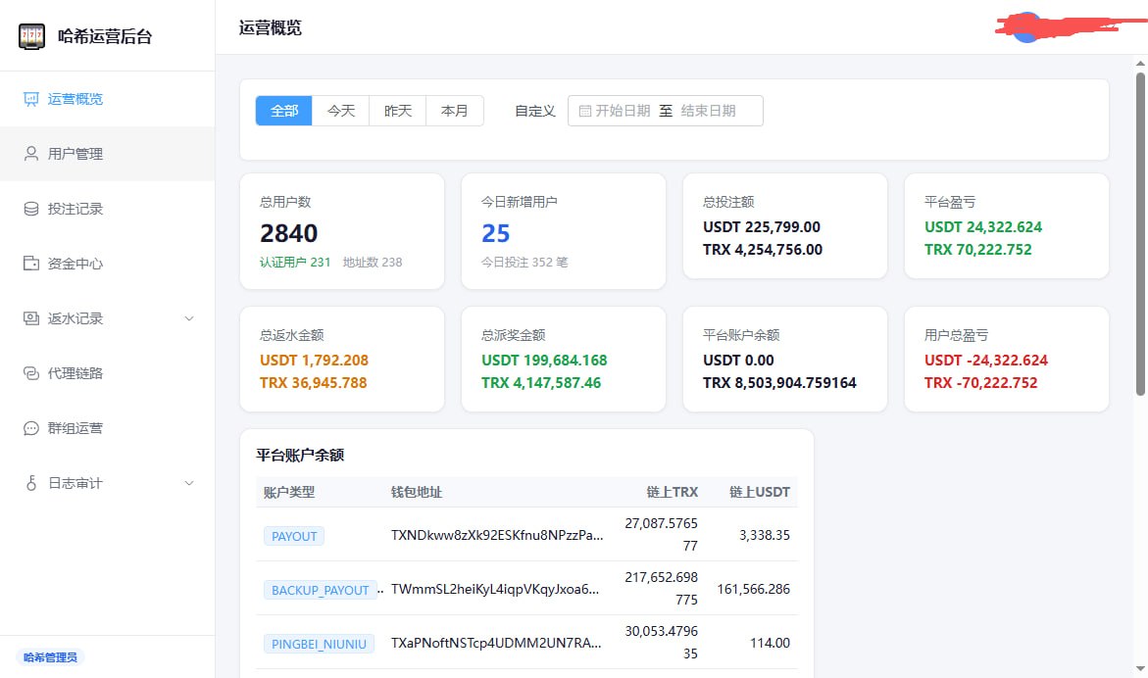The height and width of the screenshot is (678, 1148).
Task: Click the total users value 2840
Action: tap(288, 233)
